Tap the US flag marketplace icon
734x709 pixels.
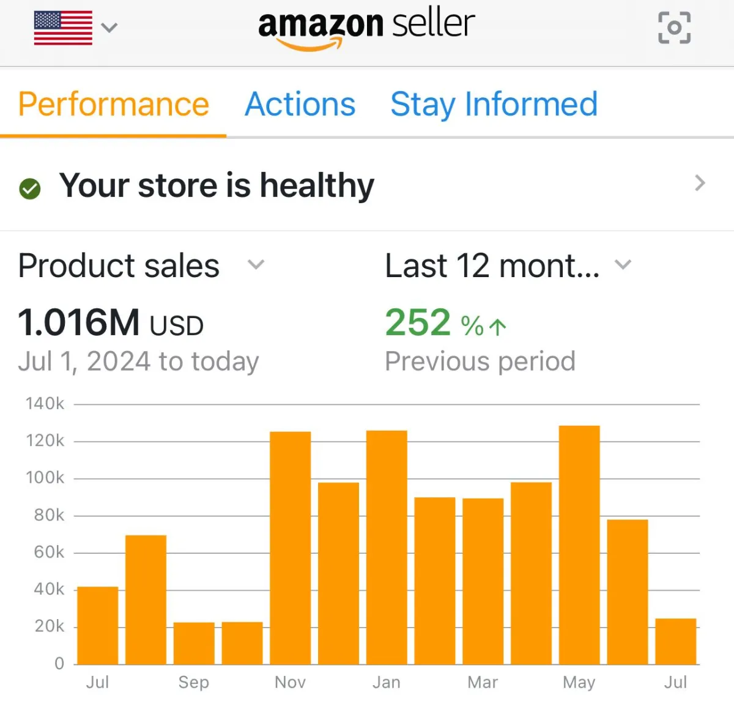pyautogui.click(x=63, y=28)
